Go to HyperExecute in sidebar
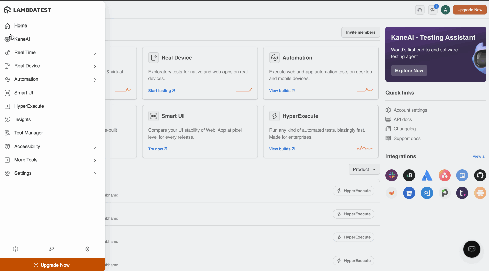 [x=29, y=106]
